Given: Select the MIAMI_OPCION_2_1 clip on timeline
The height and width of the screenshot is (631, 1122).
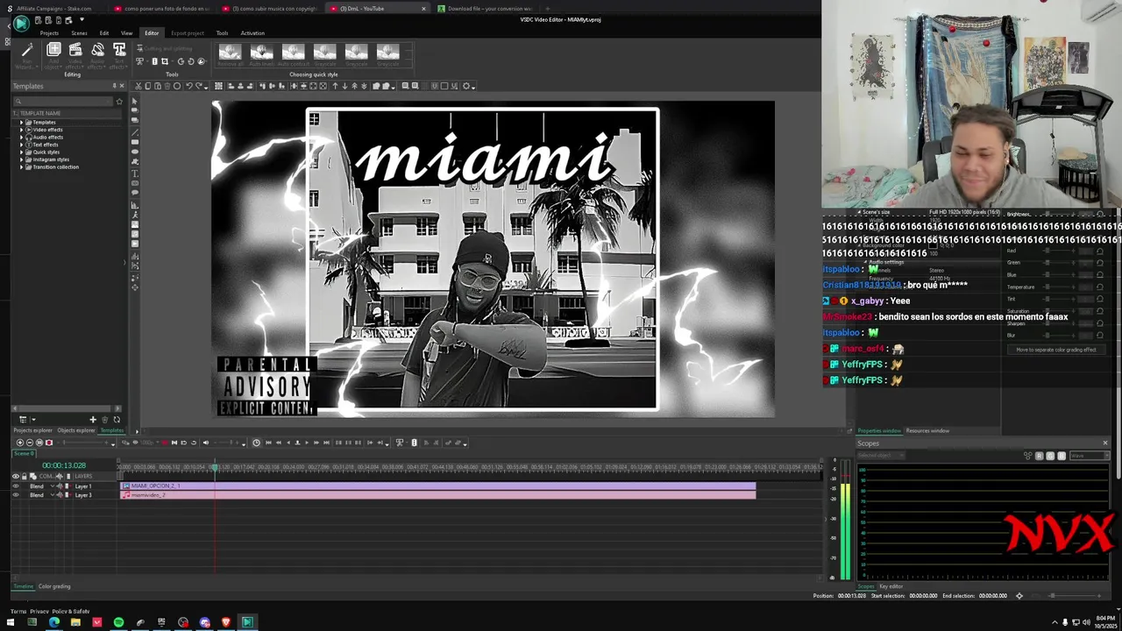Looking at the screenshot, I should (x=438, y=486).
